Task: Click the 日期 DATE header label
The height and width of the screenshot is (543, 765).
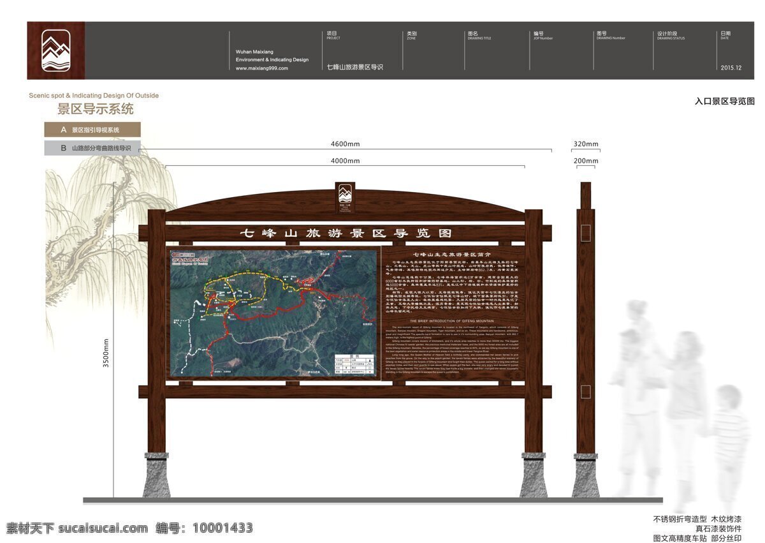Action: pyautogui.click(x=726, y=35)
